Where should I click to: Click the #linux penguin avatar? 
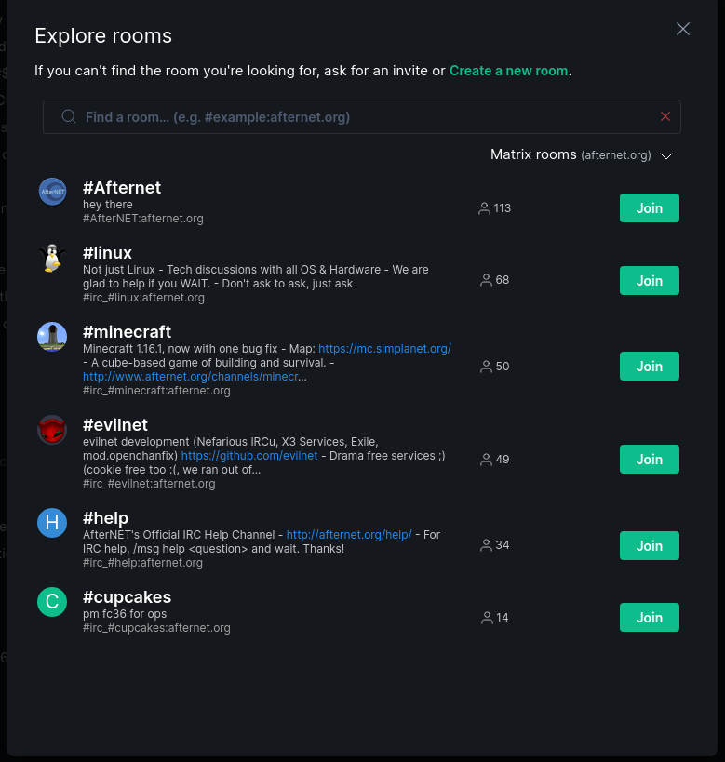[x=52, y=258]
